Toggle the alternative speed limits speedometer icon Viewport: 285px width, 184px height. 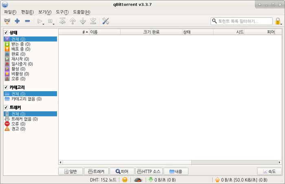[x=138, y=180]
